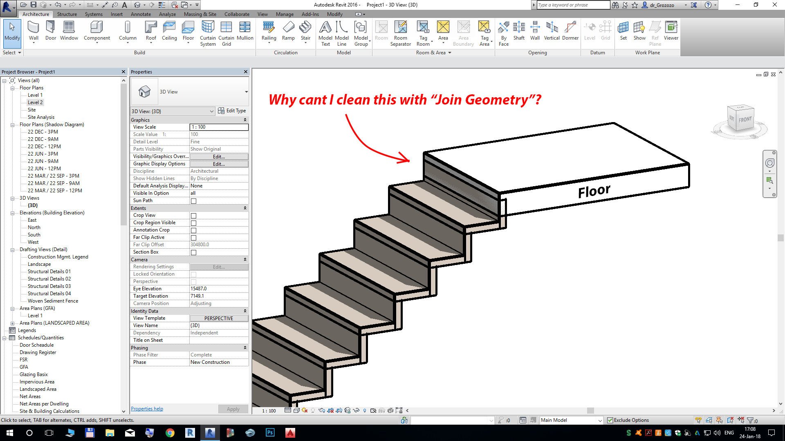
Task: Click the Curtain Grid tool
Action: coord(226,33)
